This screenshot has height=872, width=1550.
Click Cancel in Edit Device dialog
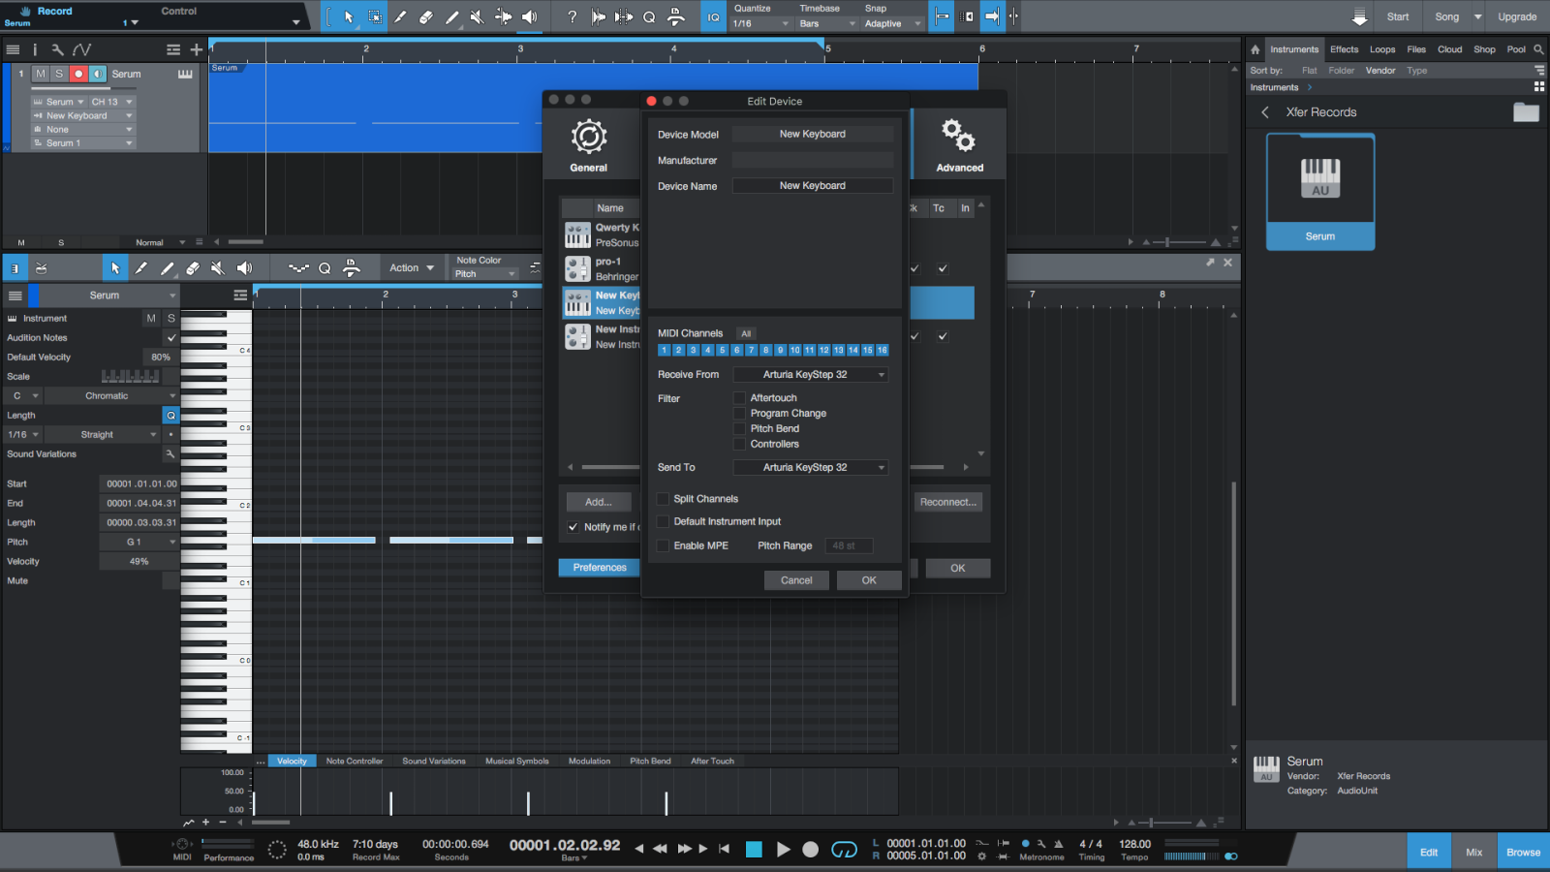pyautogui.click(x=796, y=580)
